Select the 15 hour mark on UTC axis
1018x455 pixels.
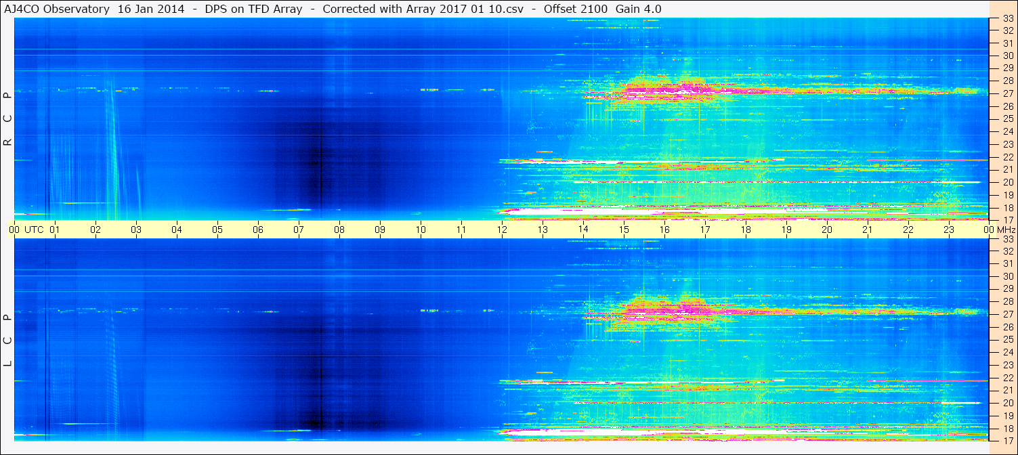[624, 230]
